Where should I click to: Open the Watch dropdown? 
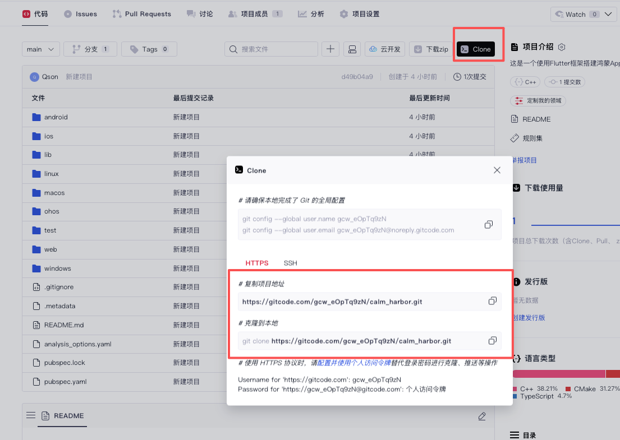point(582,14)
